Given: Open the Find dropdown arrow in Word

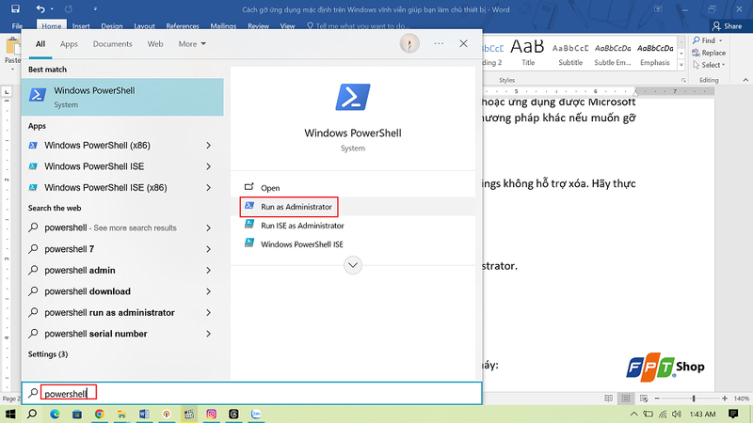Looking at the screenshot, I should click(720, 40).
